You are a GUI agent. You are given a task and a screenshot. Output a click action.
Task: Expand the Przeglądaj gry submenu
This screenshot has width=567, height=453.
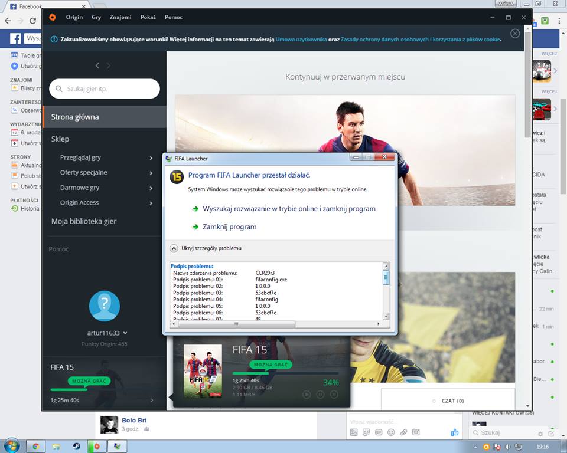[151, 158]
